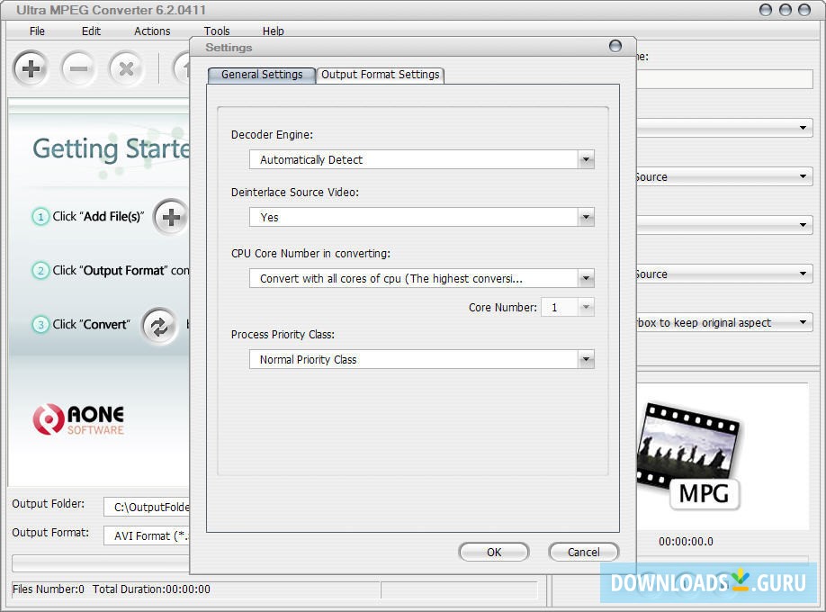Click the Aone Software logo
The width and height of the screenshot is (826, 612).
(x=78, y=419)
